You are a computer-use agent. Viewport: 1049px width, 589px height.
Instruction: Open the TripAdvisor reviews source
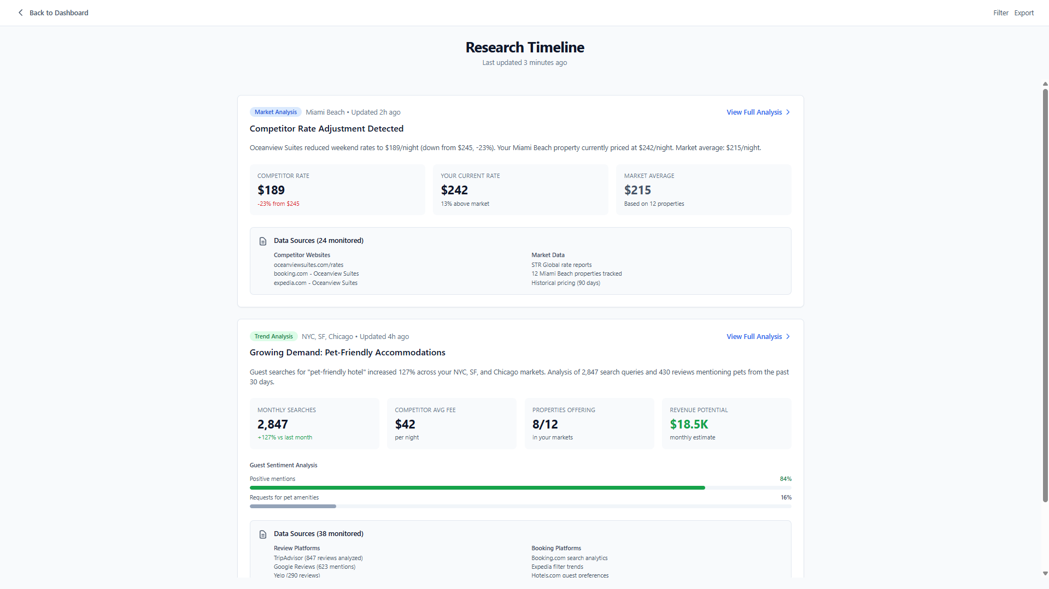click(x=318, y=558)
